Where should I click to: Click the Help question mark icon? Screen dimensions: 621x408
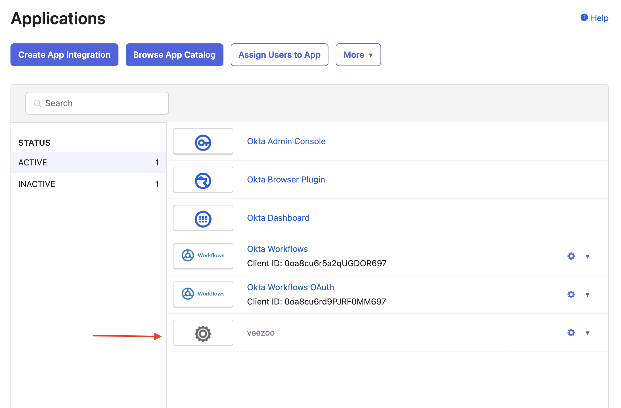click(584, 18)
